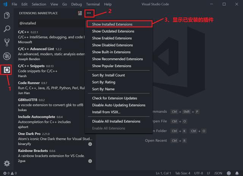The image size is (243, 176).
Task: Click EXTENSIONS: MARKETPLACE panel title
Action: point(38,13)
